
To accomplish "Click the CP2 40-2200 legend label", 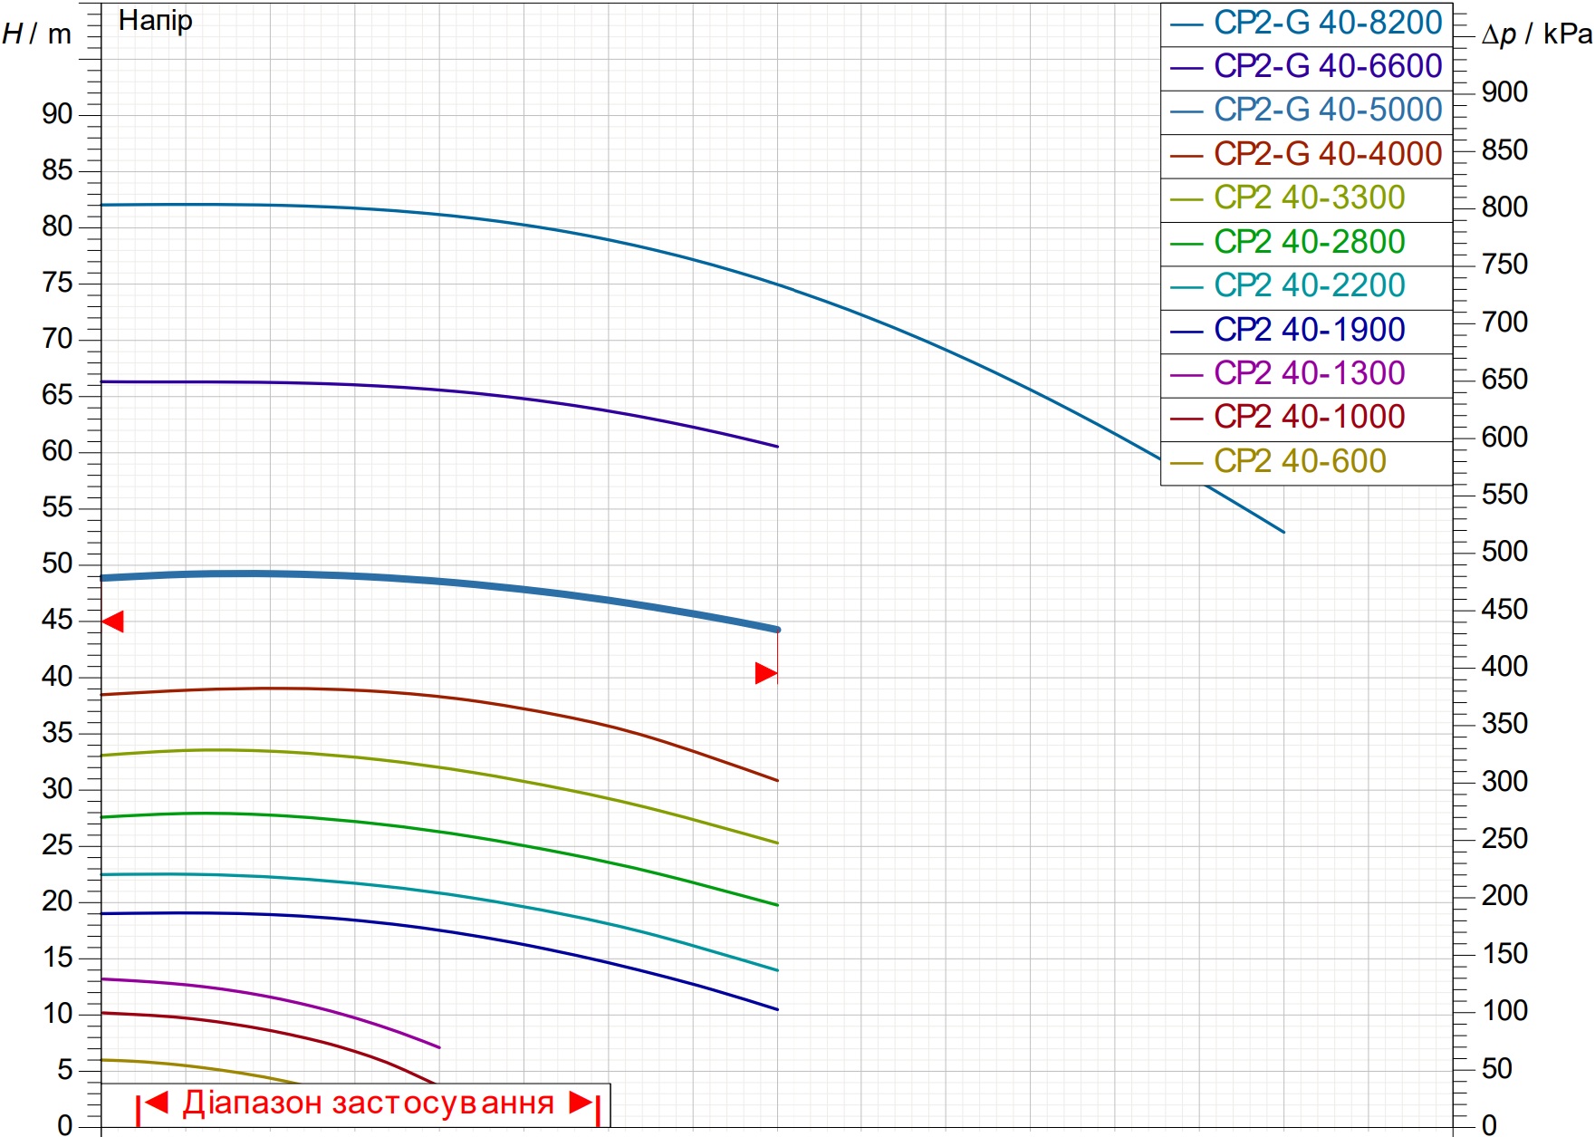I will pos(1310,286).
